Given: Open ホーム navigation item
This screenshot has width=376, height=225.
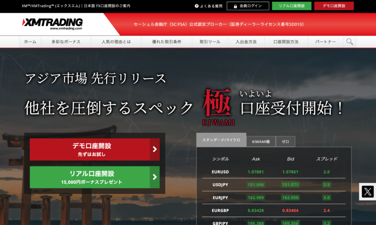Looking at the screenshot, I should click(x=30, y=42).
